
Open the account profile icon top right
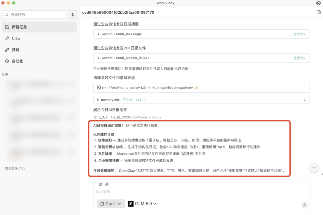tap(318, 3)
